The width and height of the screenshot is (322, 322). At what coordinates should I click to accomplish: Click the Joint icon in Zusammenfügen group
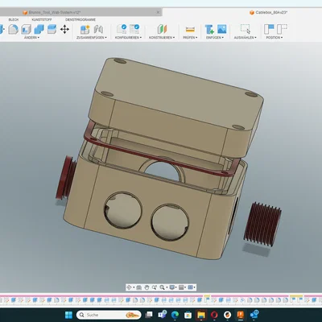tap(98, 29)
